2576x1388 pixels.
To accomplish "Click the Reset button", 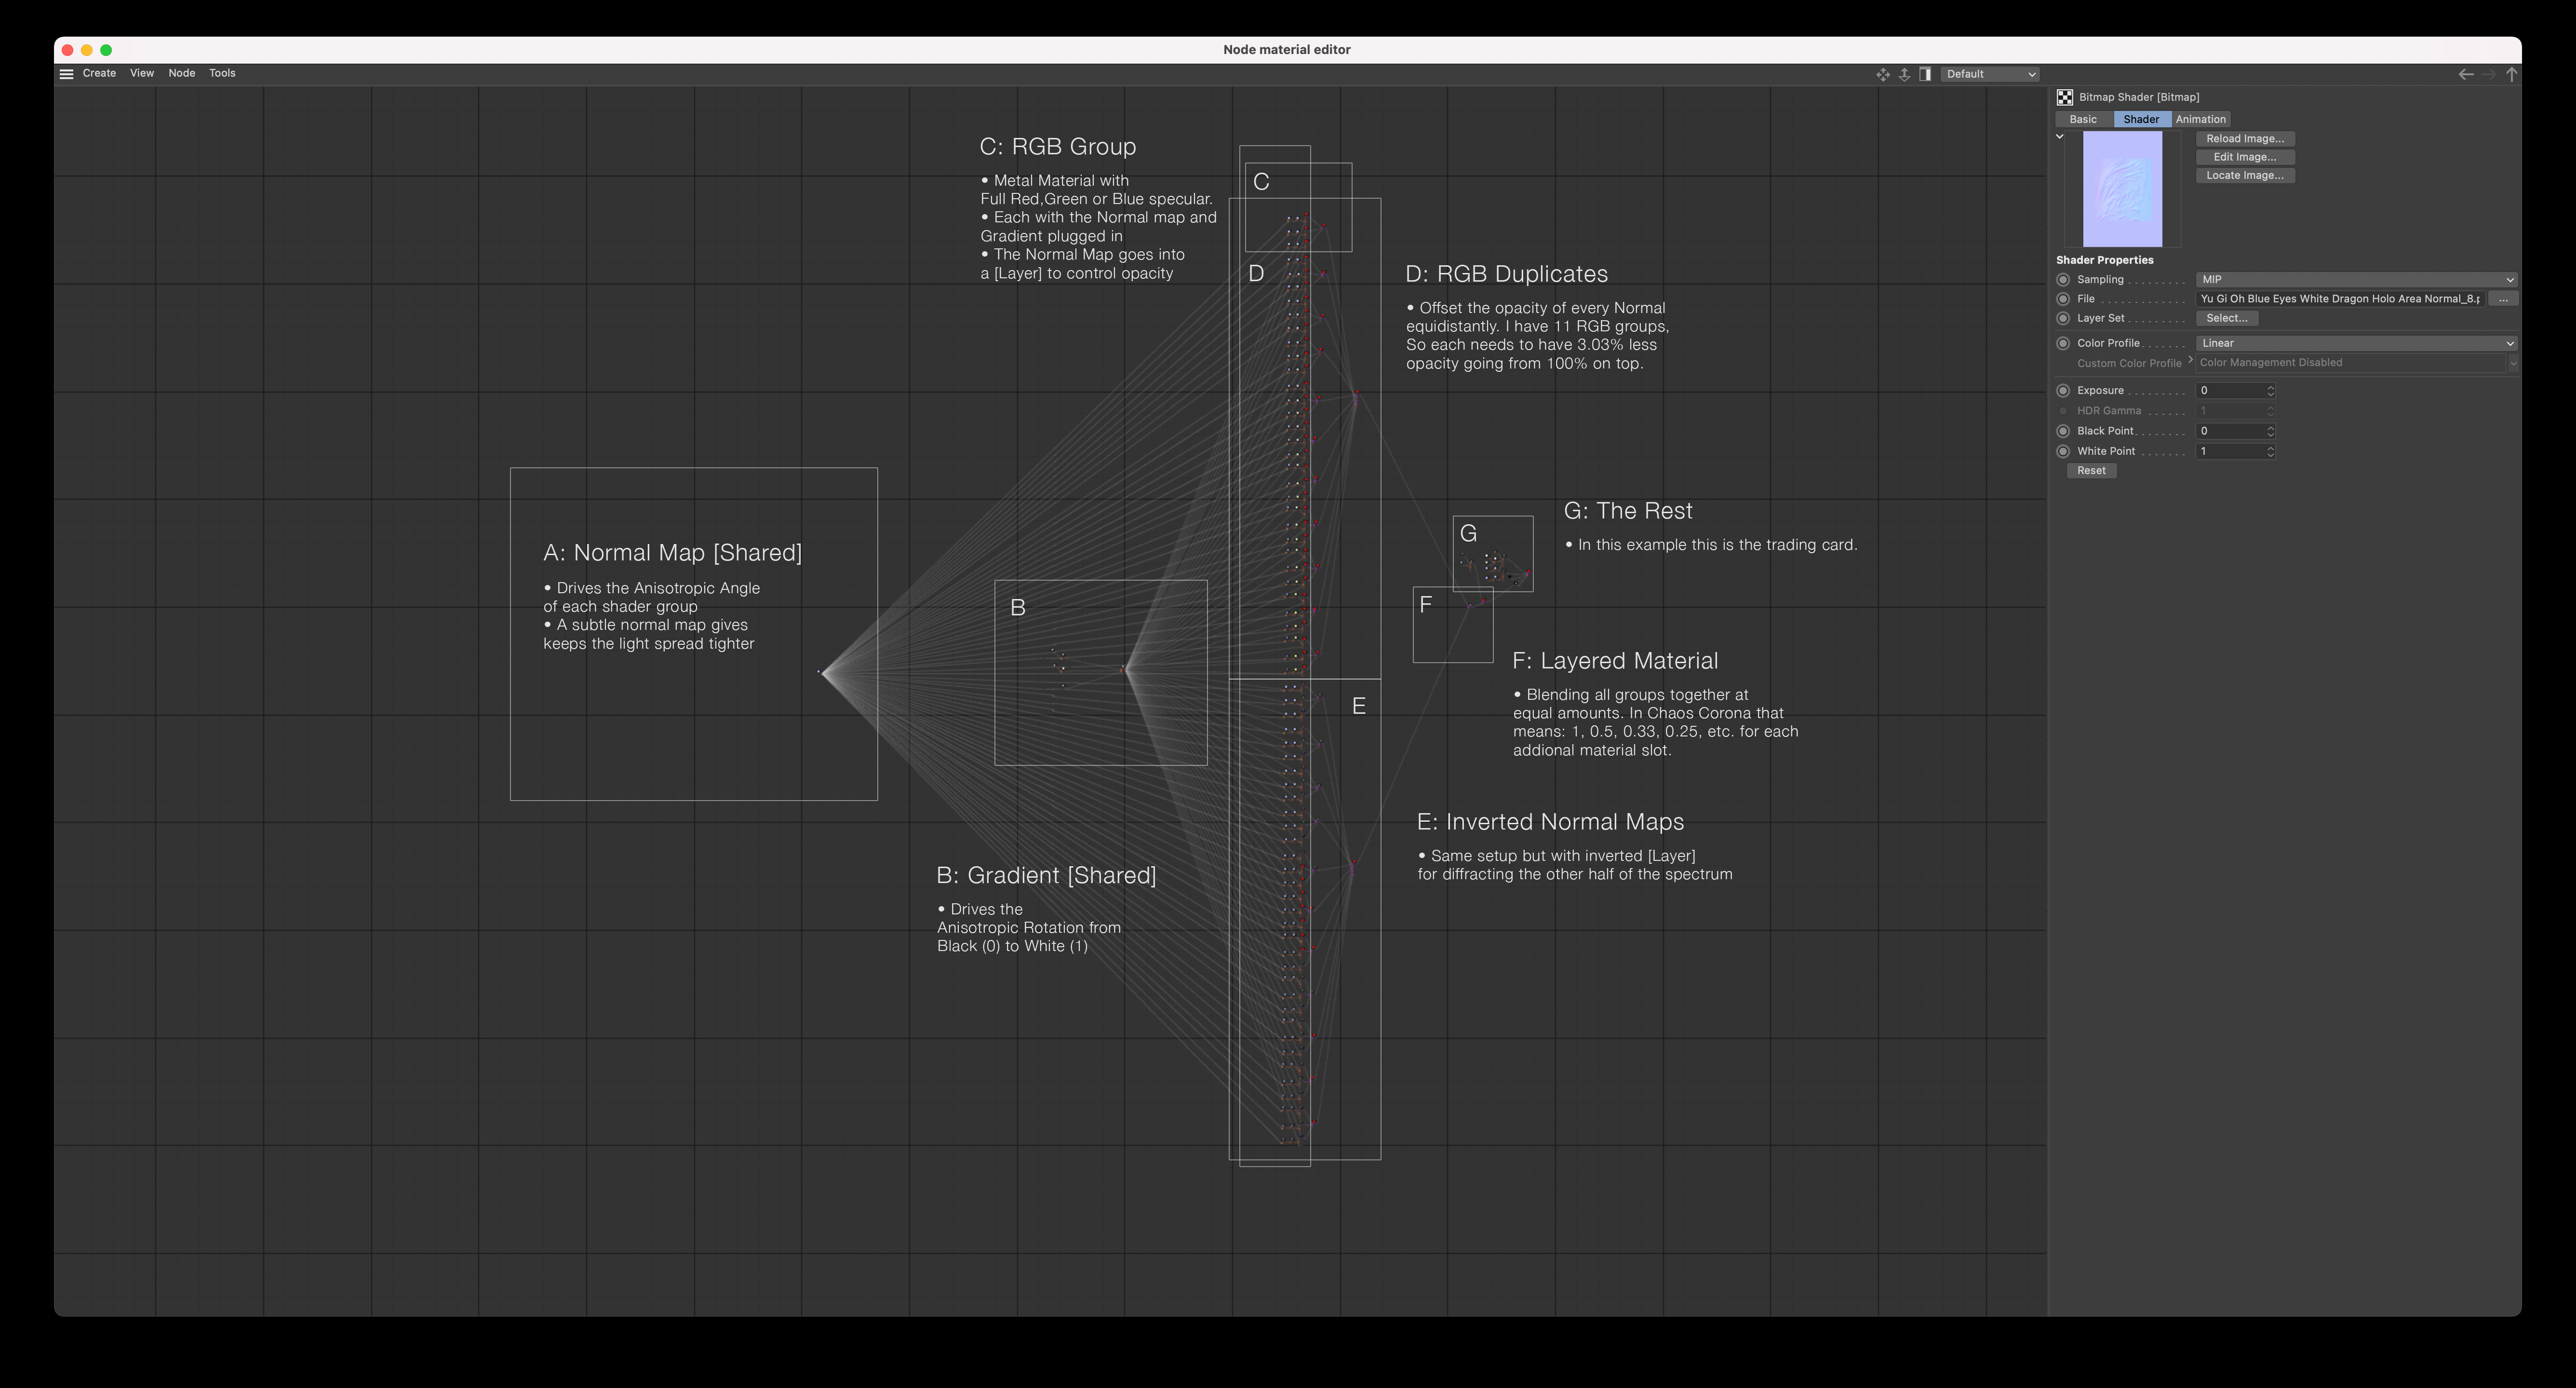I will click(2091, 470).
